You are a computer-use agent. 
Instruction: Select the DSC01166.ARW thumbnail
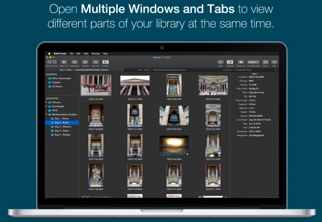point(174,145)
